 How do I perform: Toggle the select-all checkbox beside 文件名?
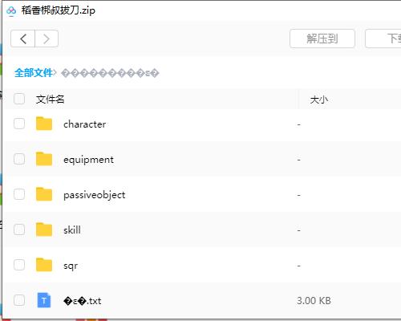click(19, 99)
